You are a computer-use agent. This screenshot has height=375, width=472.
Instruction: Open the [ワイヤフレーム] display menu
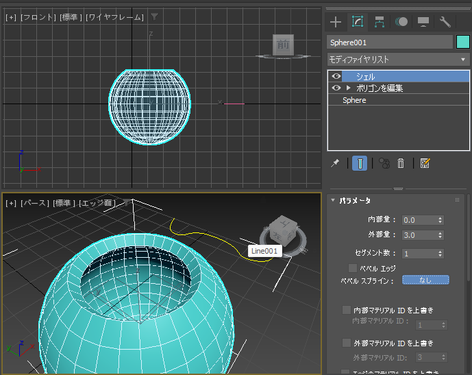pyautogui.click(x=114, y=17)
